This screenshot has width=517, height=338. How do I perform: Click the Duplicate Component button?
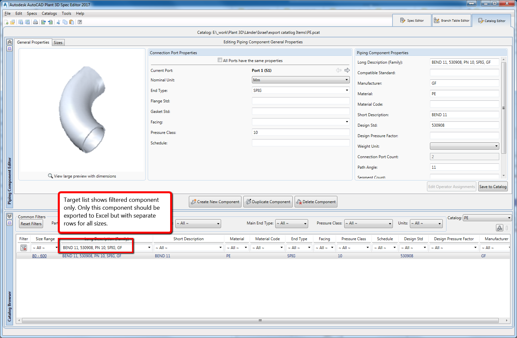[268, 202]
